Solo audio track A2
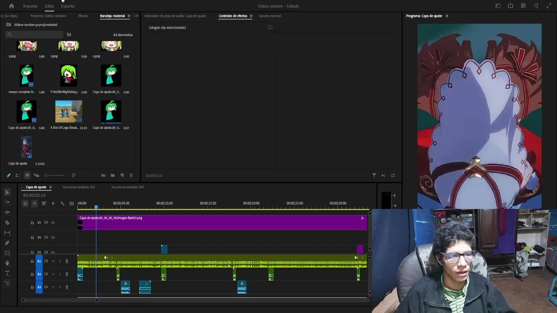The width and height of the screenshot is (557, 313). (60, 274)
